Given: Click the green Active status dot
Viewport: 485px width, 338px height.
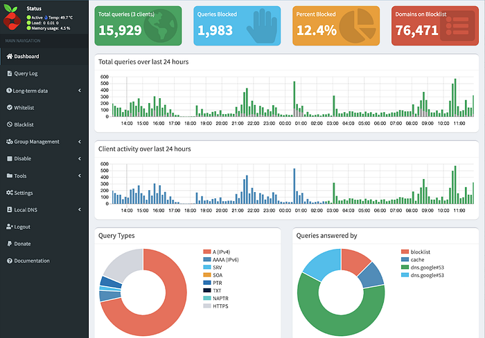Looking at the screenshot, I should (x=29, y=17).
